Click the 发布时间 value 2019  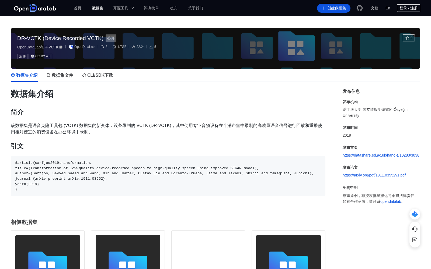coord(347,135)
